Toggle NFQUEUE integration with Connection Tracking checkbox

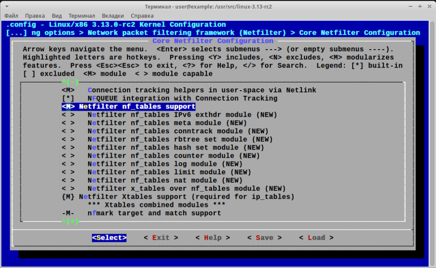pyautogui.click(x=68, y=98)
